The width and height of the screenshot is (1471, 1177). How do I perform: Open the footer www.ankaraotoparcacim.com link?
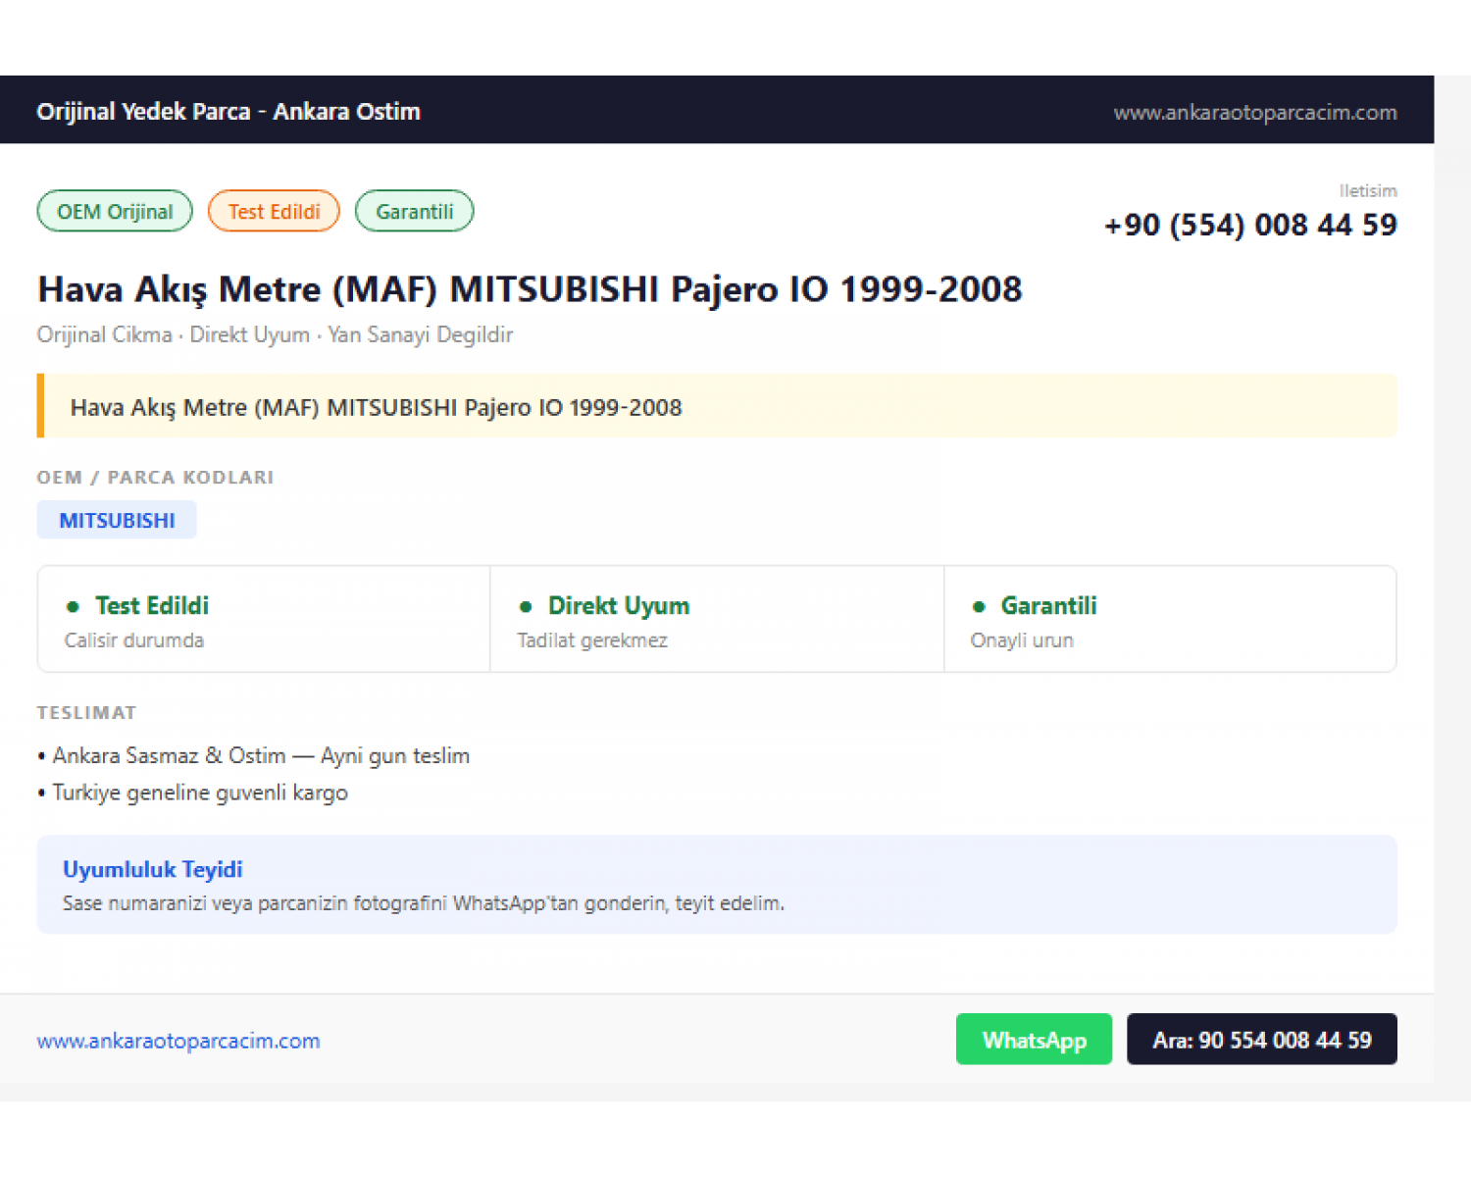click(x=178, y=1041)
